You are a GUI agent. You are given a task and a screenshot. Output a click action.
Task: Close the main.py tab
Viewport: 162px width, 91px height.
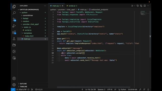tap(63, 6)
